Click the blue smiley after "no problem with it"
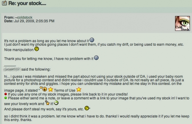 (96, 58)
